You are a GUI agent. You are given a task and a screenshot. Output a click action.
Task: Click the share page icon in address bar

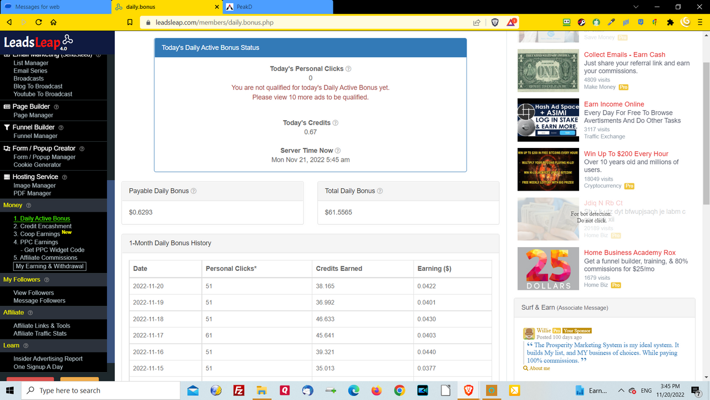tap(476, 23)
